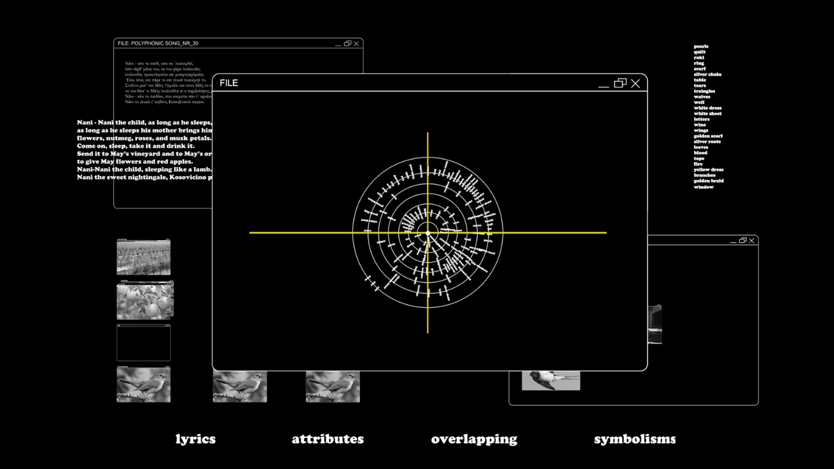
Task: Close the swallow image window
Action: tap(751, 241)
